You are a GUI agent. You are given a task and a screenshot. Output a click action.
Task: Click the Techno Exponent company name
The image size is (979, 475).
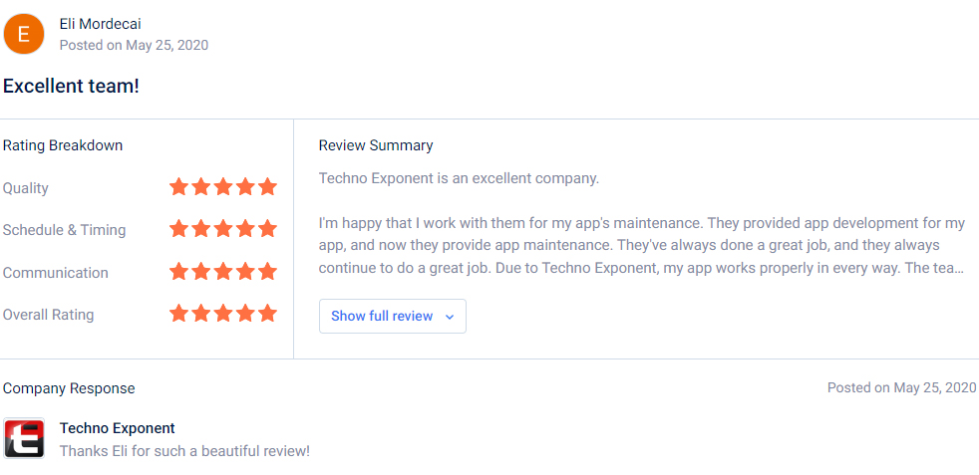[118, 428]
